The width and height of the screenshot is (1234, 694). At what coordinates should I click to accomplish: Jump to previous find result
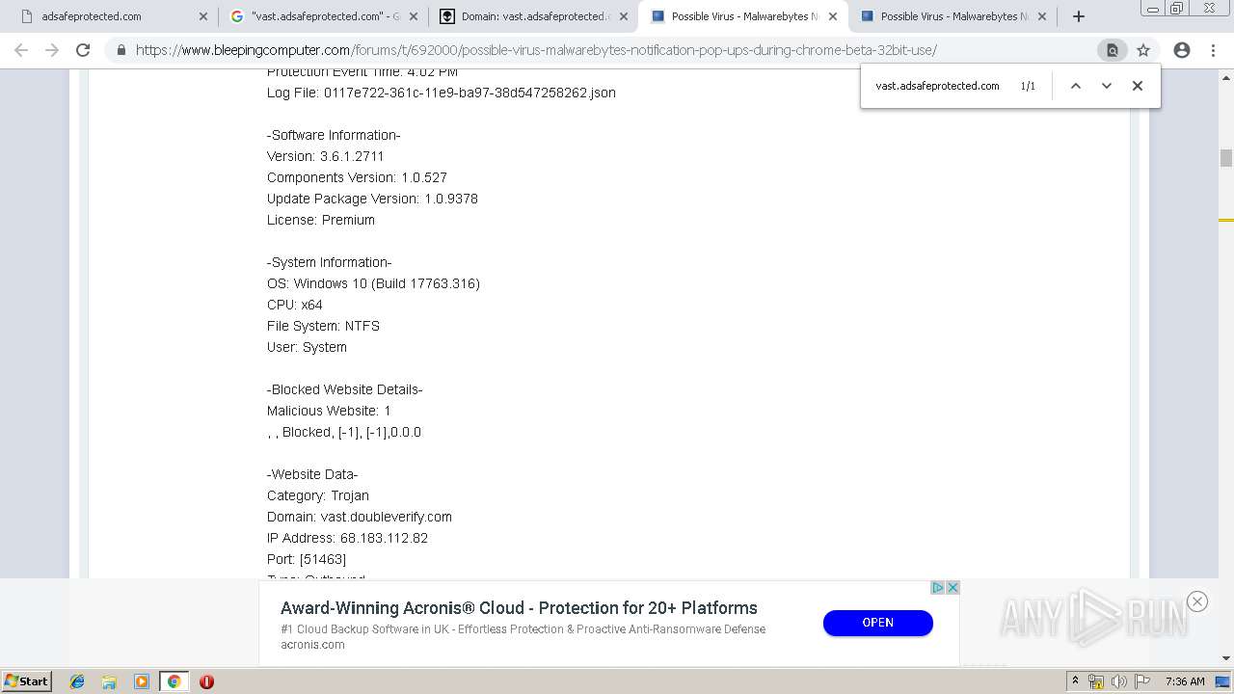tap(1076, 86)
